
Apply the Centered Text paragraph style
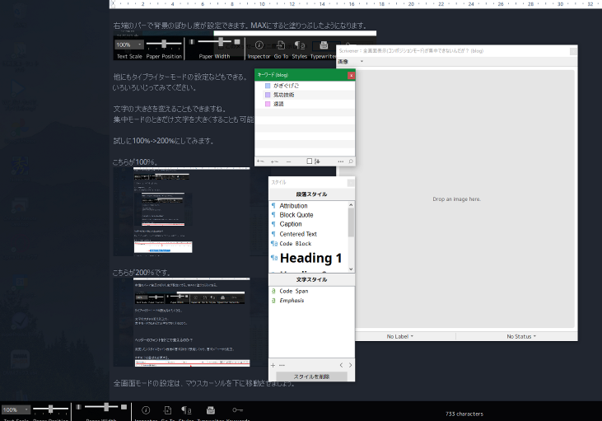click(308, 234)
